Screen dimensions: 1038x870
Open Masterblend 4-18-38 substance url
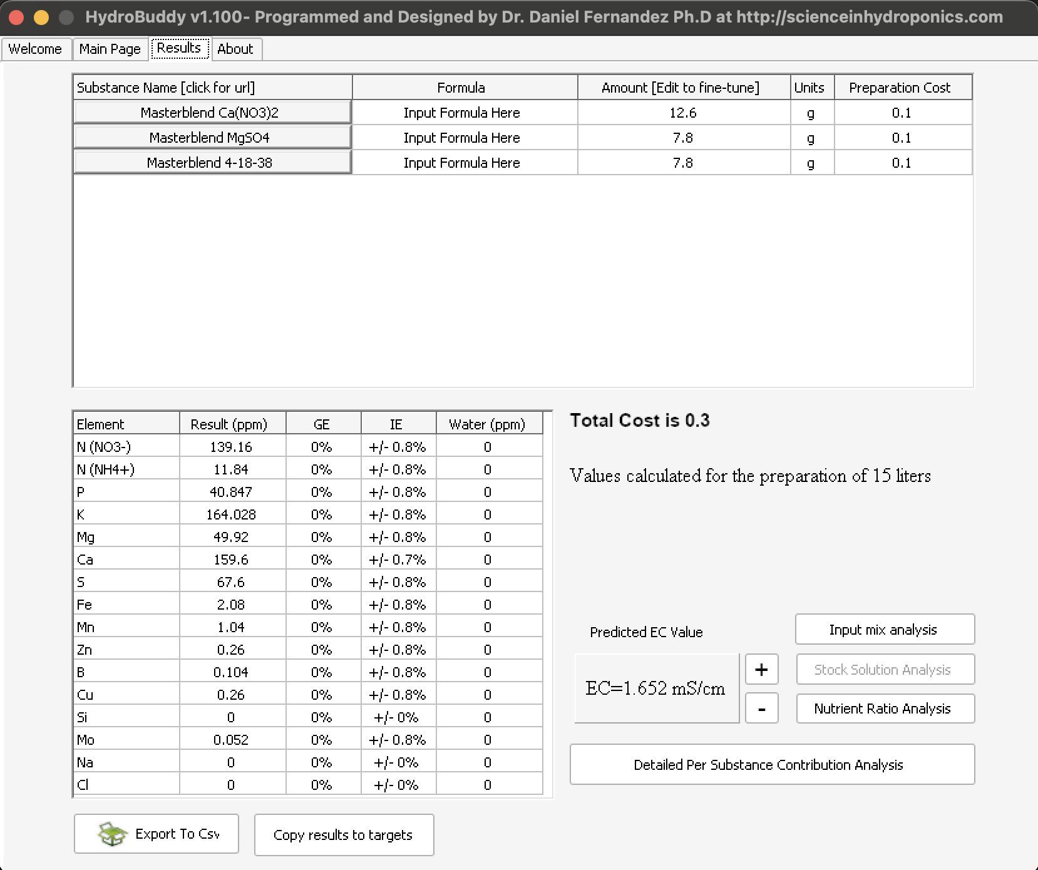click(212, 163)
